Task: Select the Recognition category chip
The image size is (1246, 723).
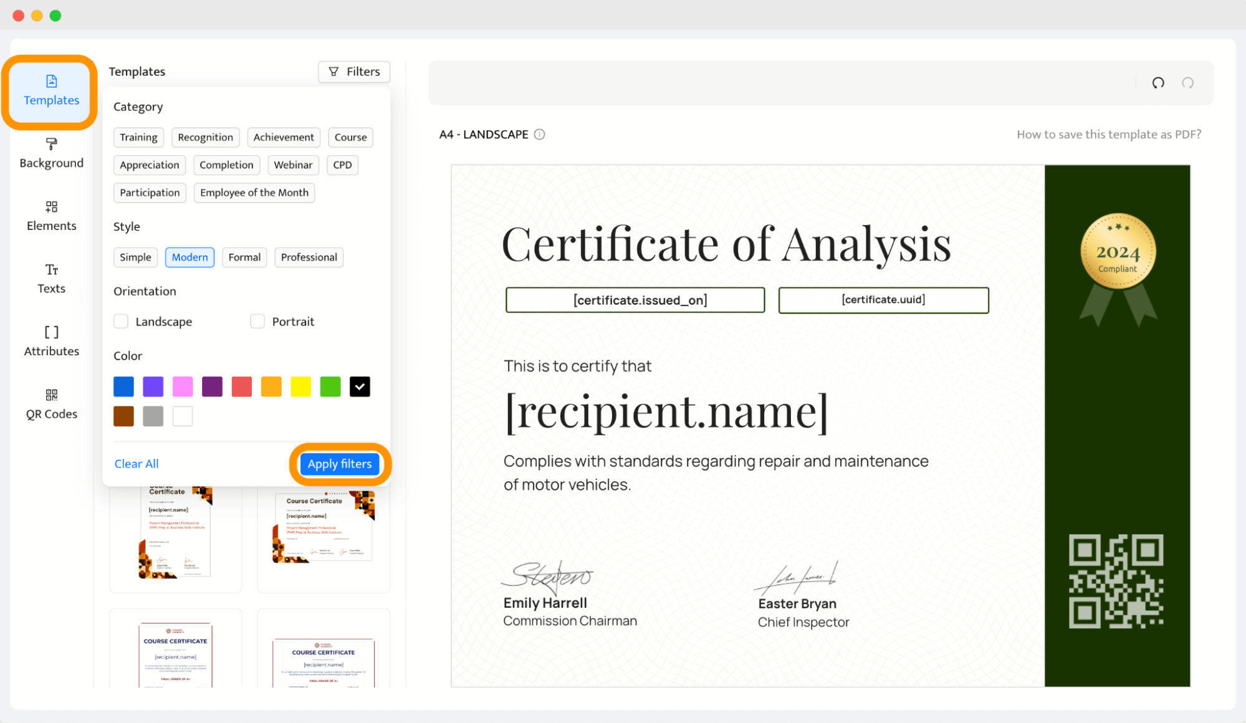Action: click(x=205, y=137)
